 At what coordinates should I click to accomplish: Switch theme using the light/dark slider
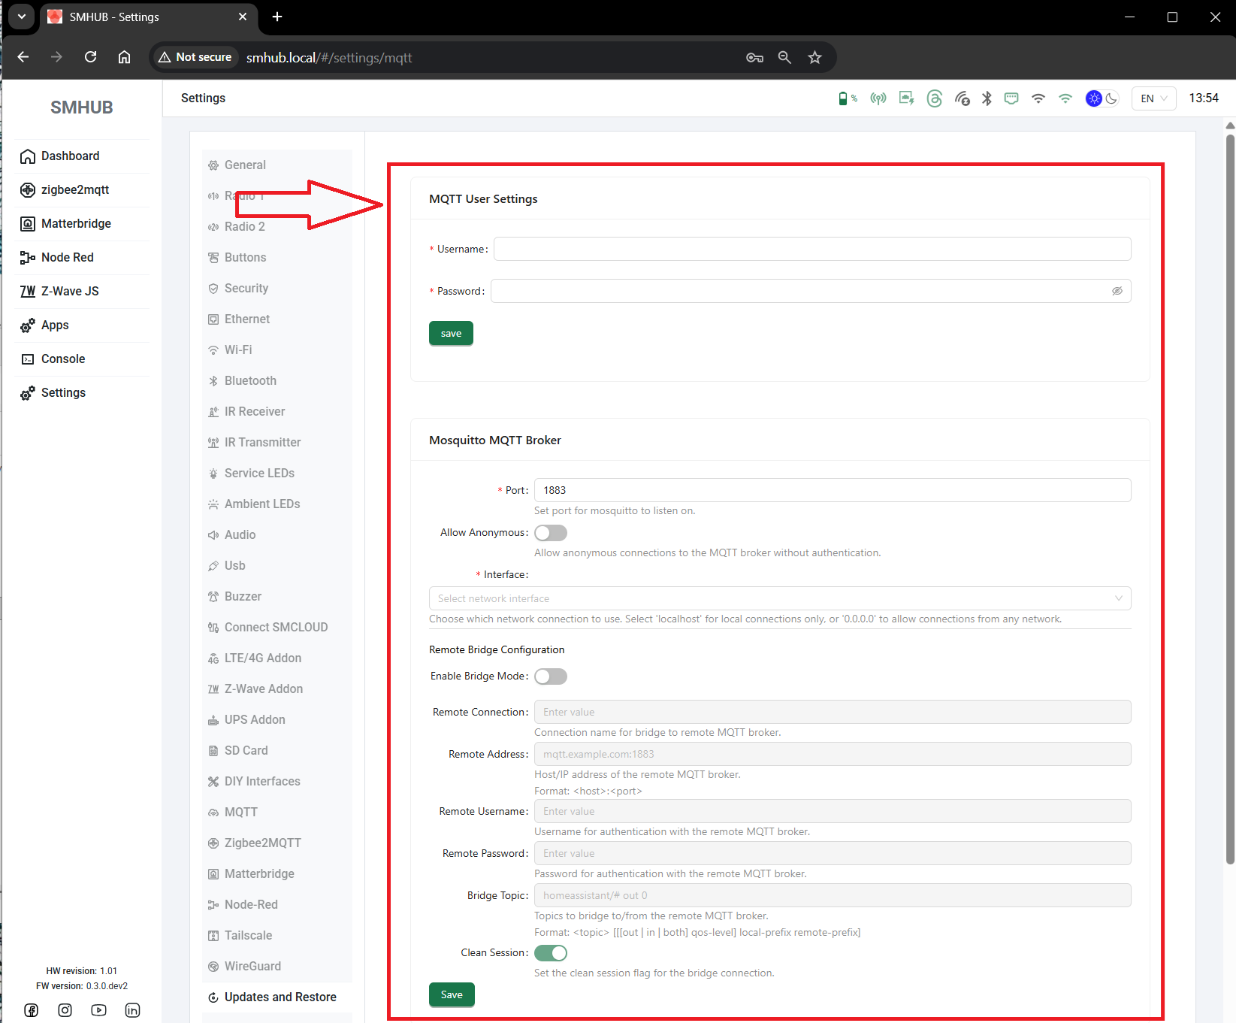pyautogui.click(x=1102, y=98)
